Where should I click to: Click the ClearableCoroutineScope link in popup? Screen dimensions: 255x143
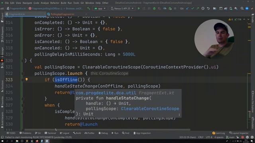click(x=150, y=108)
